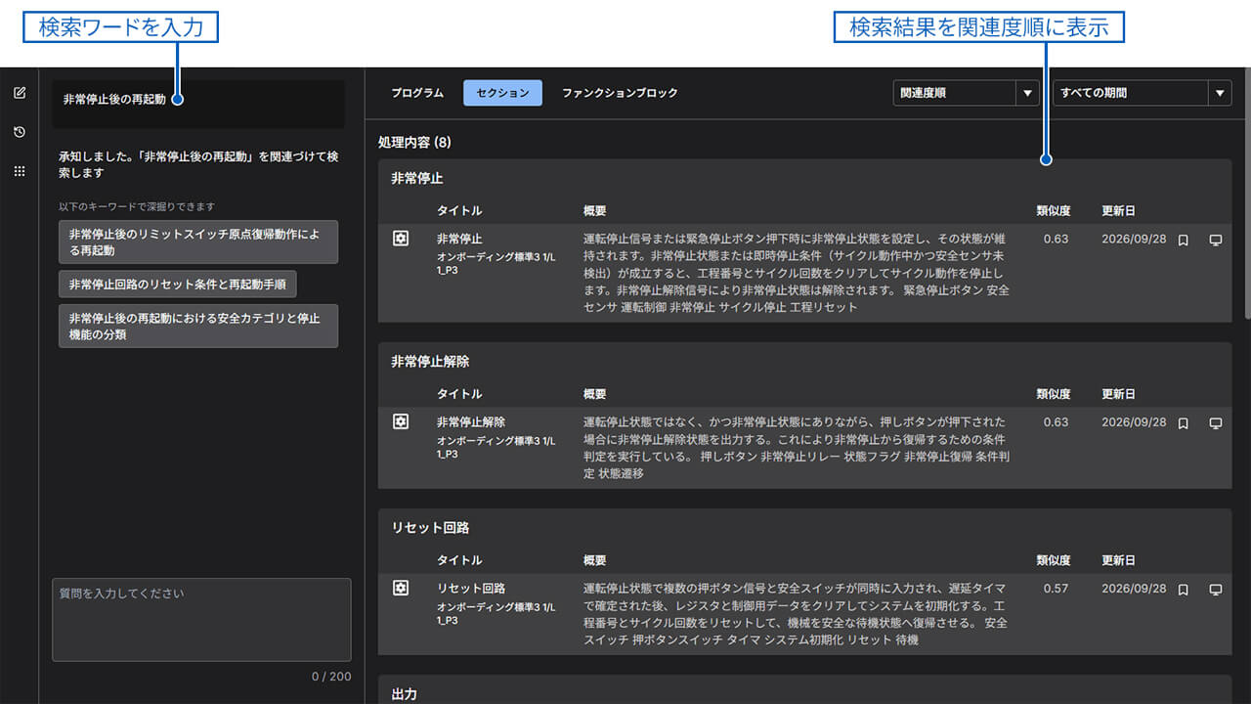Open the 関連度順 sort dropdown
The image size is (1251, 704).
(965, 93)
